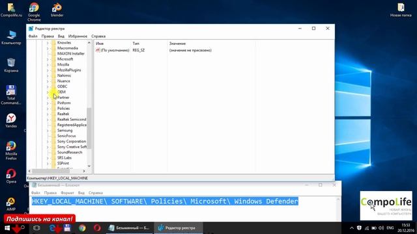Select the Partner key
Image resolution: width=417 pixels, height=234 pixels.
(x=63, y=97)
